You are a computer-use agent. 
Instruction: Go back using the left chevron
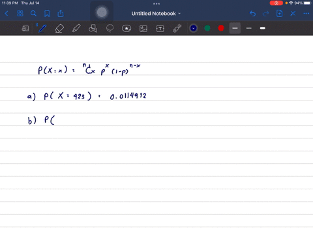(x=7, y=14)
